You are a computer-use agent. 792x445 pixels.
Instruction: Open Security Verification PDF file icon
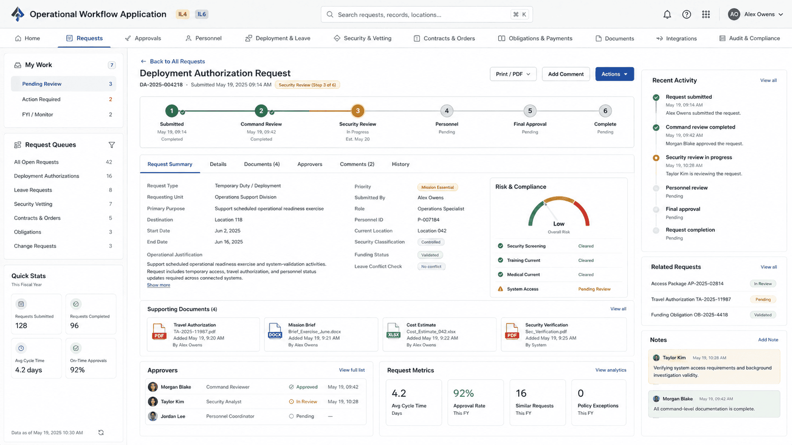point(512,332)
